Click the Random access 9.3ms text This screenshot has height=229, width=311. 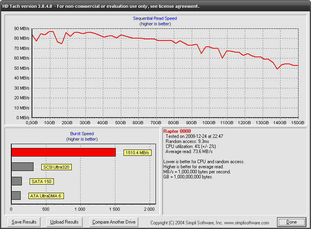point(187,141)
